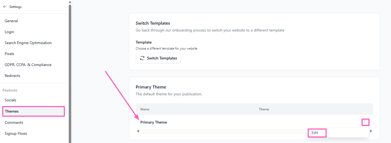
Task: Open GDPR, CCPA, & Compliance section
Action: (28, 65)
